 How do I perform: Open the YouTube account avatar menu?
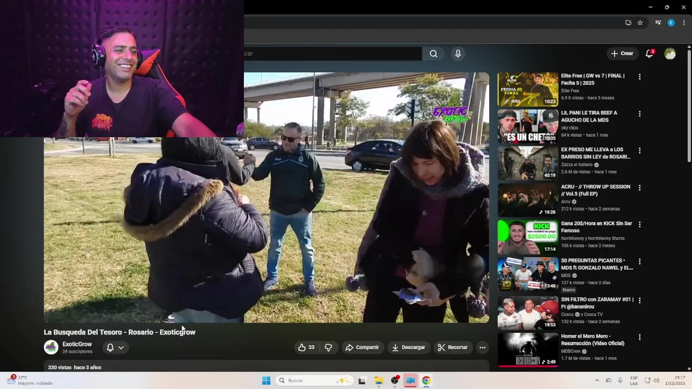pyautogui.click(x=670, y=53)
